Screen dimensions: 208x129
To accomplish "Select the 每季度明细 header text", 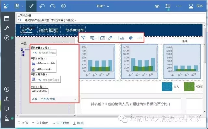I will click(75, 30).
